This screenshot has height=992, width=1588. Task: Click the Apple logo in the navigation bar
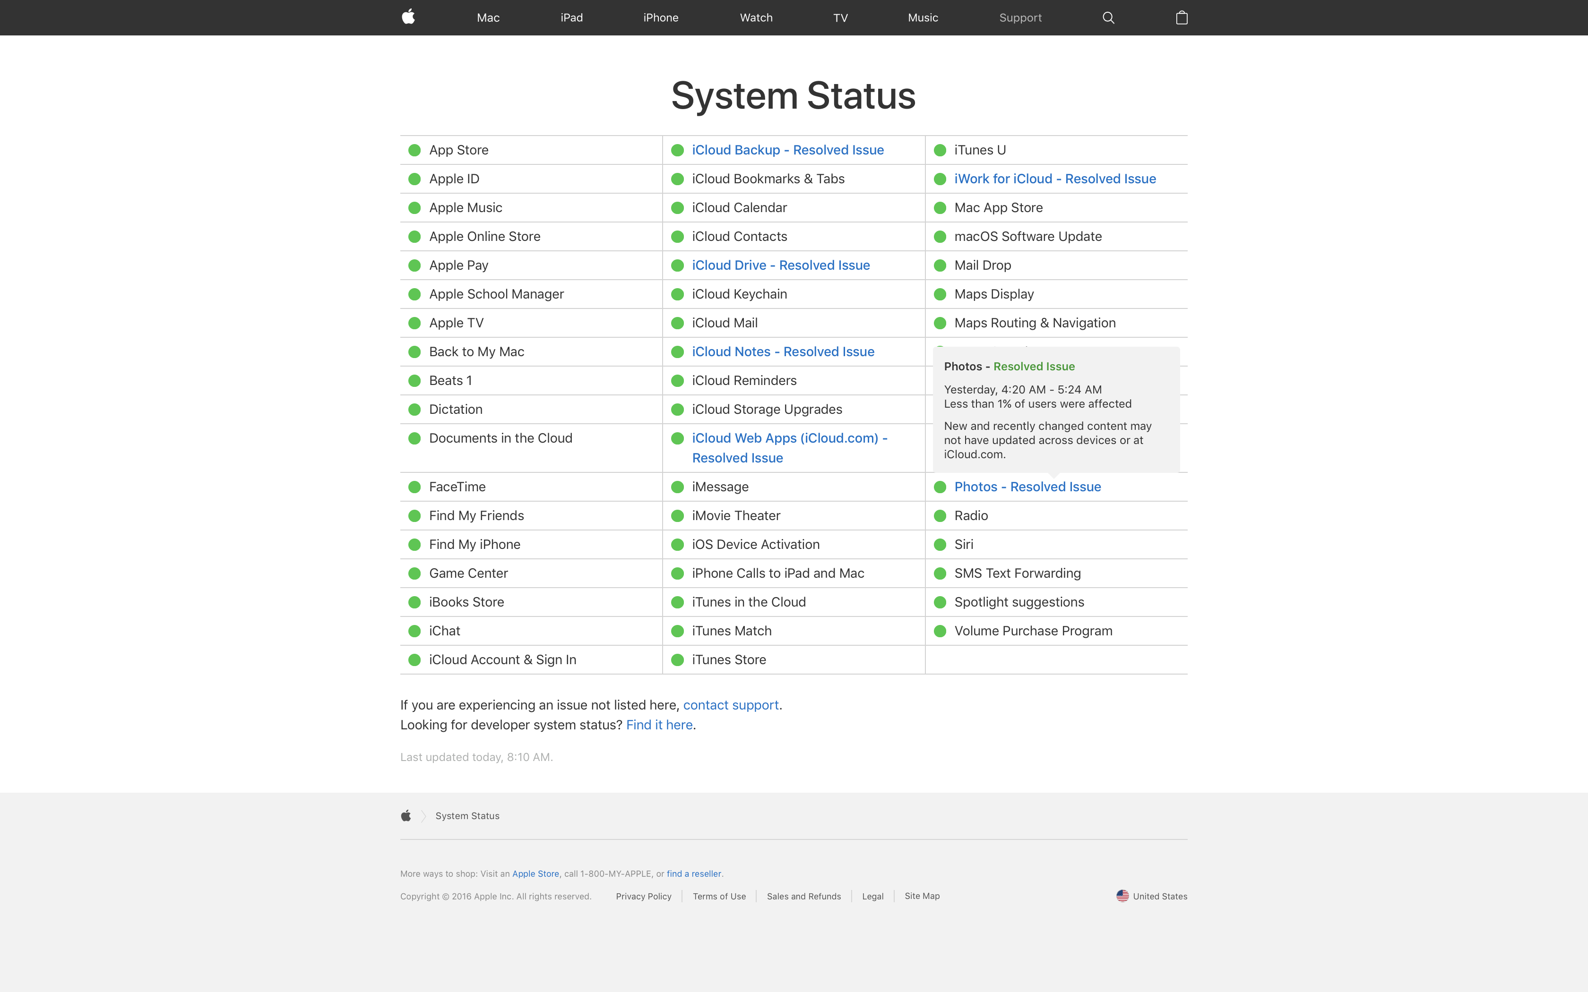click(x=407, y=18)
